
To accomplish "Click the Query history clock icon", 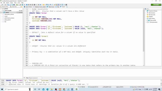I will coord(148,18).
